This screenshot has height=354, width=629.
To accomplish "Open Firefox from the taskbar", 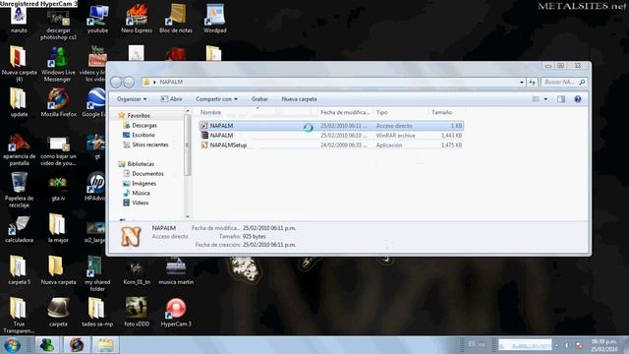I will tap(77, 345).
